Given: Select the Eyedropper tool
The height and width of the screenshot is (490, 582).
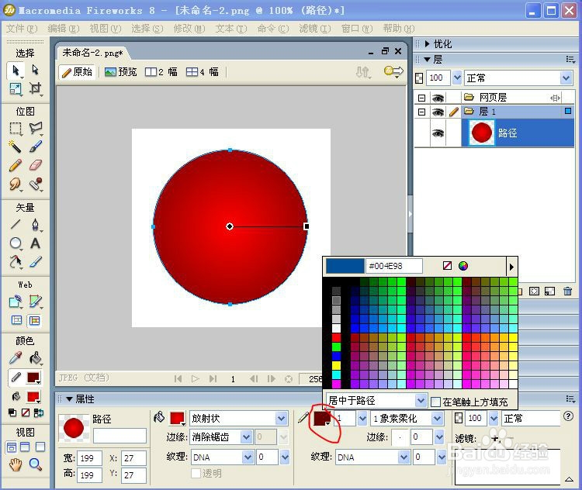Looking at the screenshot, I should coord(16,358).
